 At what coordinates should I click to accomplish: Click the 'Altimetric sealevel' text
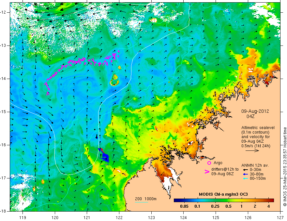(x=258, y=128)
